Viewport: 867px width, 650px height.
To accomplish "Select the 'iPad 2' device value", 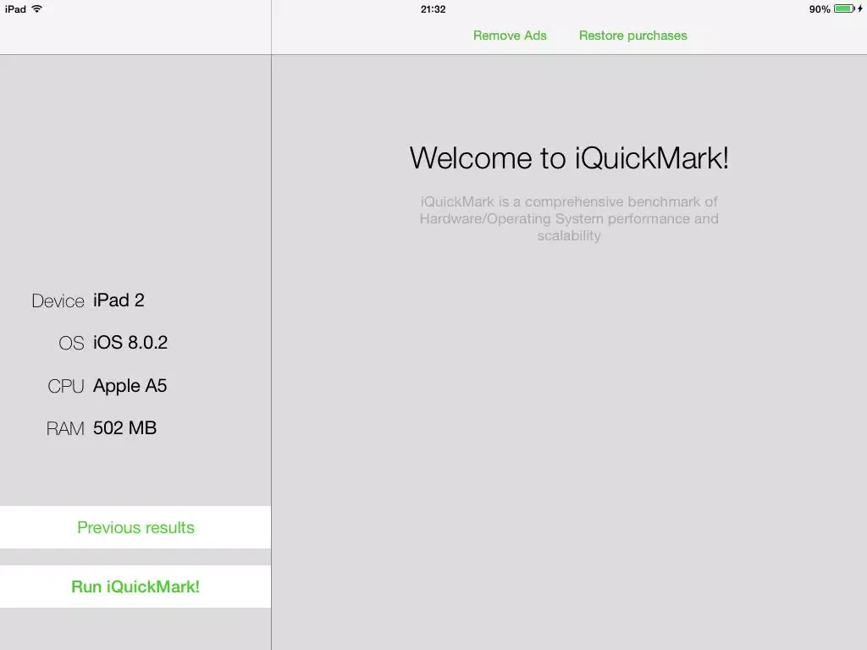I will click(119, 300).
